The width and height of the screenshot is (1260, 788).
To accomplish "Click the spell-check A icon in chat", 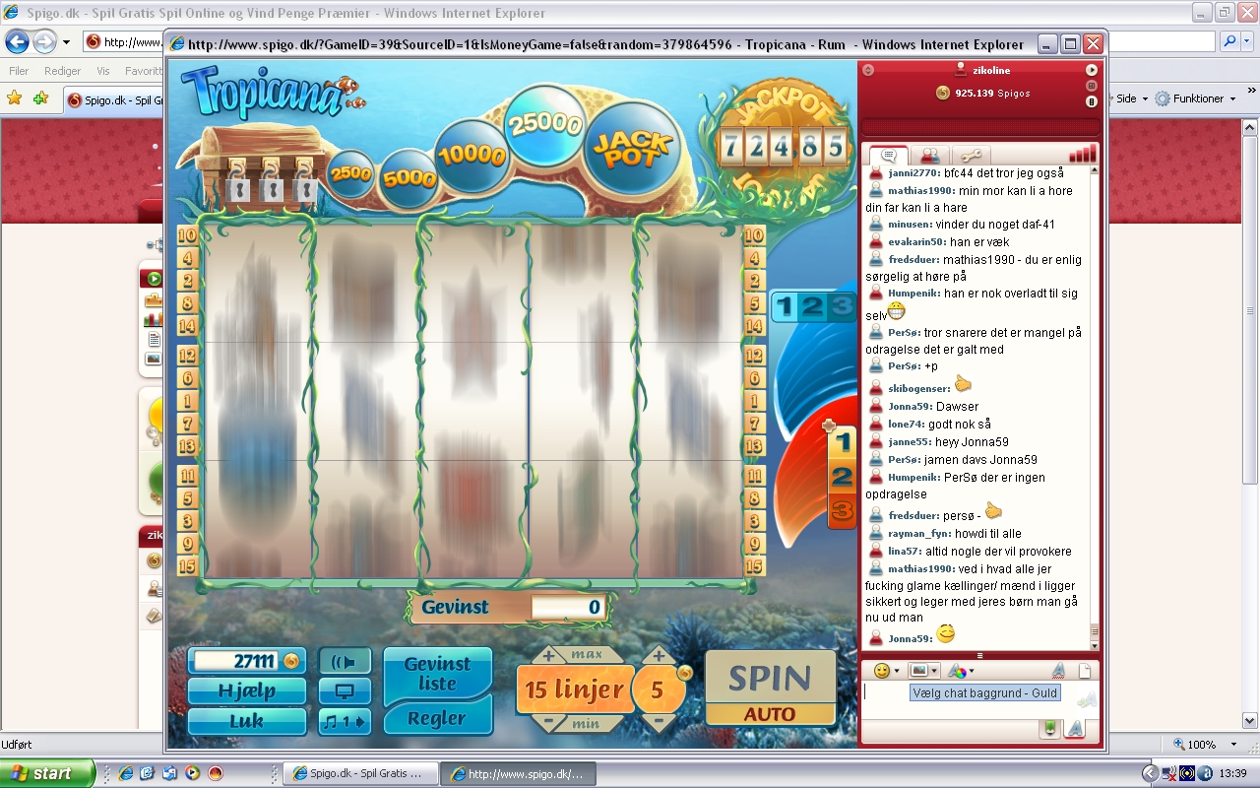I will [1058, 671].
